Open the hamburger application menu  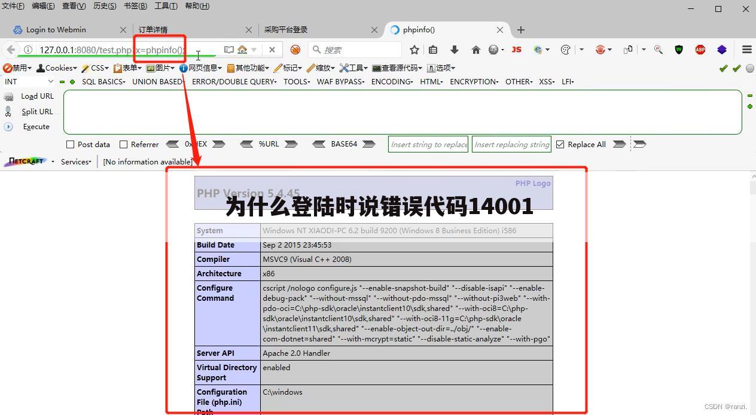(x=746, y=50)
